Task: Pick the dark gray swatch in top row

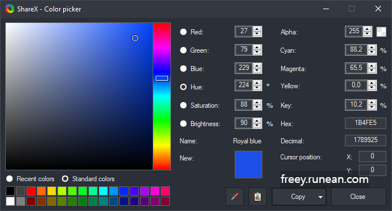Action: (x=21, y=191)
